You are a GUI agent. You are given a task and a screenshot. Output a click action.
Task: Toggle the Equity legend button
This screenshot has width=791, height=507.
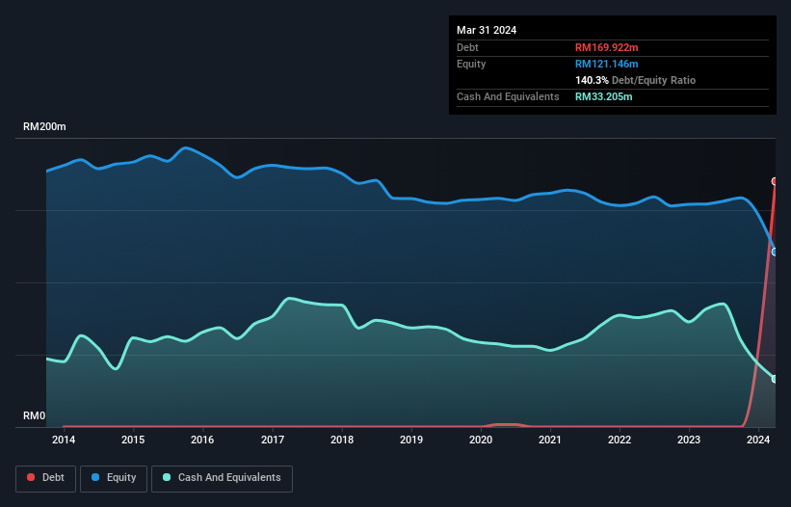click(x=114, y=478)
